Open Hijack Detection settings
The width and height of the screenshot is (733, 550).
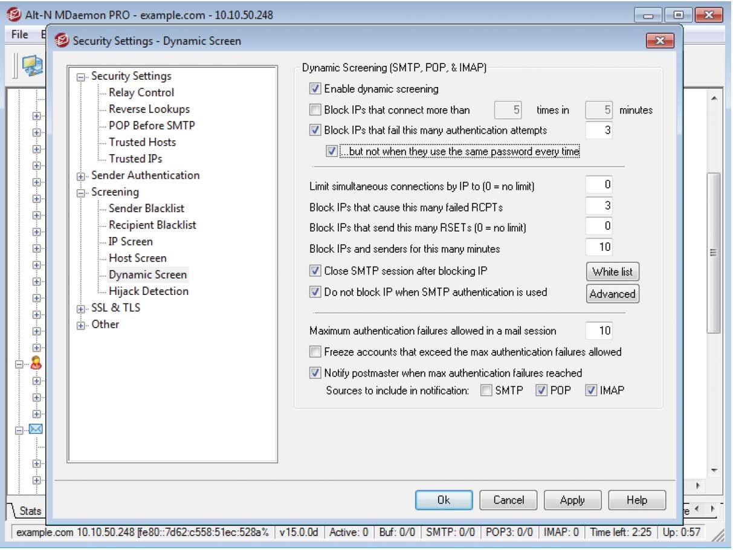[149, 291]
